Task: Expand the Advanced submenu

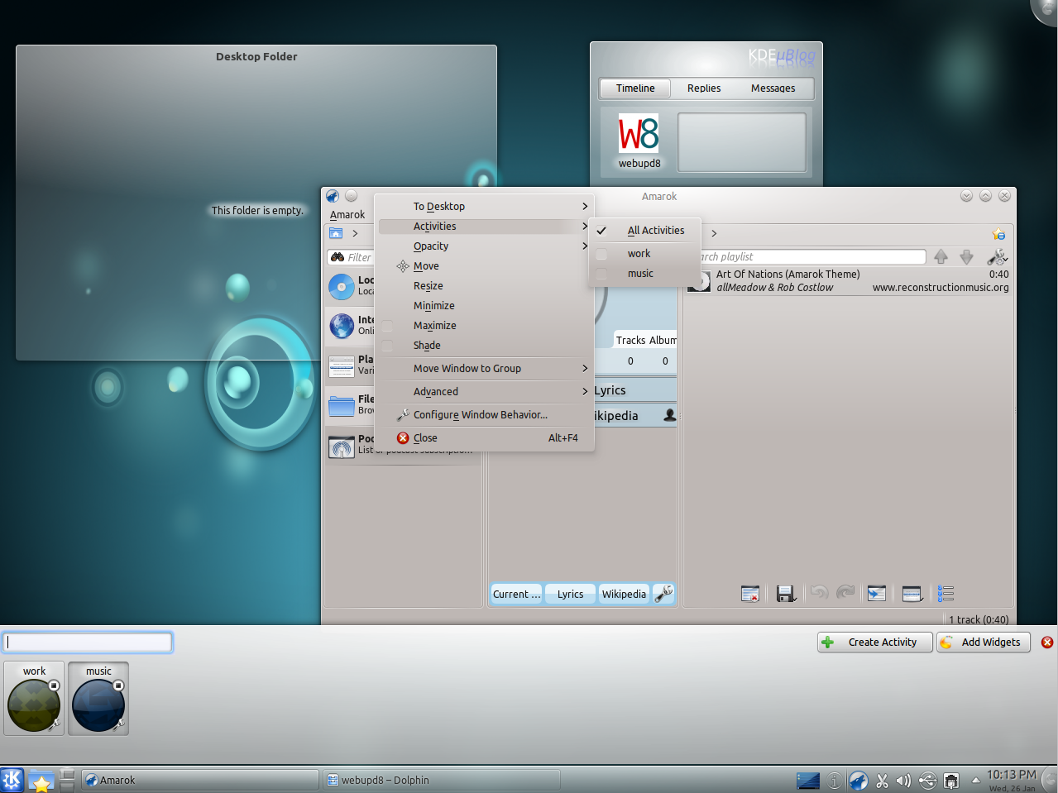Action: click(x=484, y=392)
